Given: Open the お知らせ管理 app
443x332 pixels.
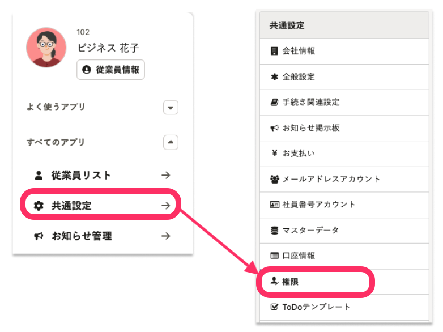Looking at the screenshot, I should click(x=82, y=236).
